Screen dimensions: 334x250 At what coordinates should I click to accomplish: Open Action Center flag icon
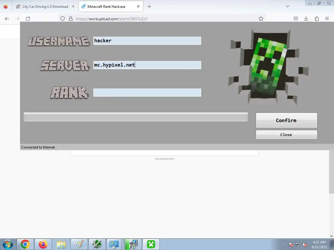tap(291, 245)
